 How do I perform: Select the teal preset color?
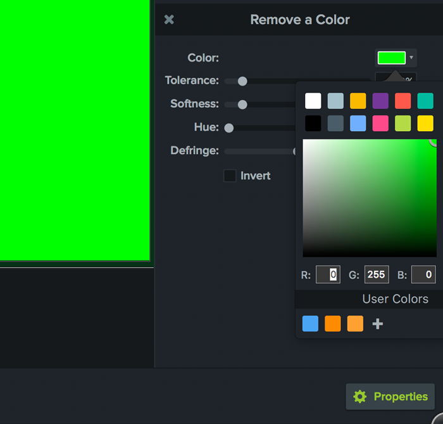[425, 101]
